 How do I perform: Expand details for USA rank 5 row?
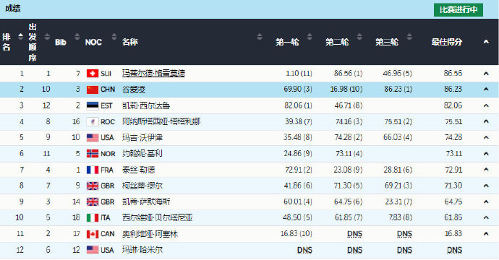tap(486, 138)
